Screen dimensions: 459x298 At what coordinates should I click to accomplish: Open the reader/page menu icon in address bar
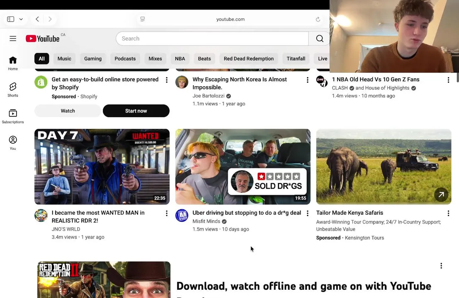(143, 19)
